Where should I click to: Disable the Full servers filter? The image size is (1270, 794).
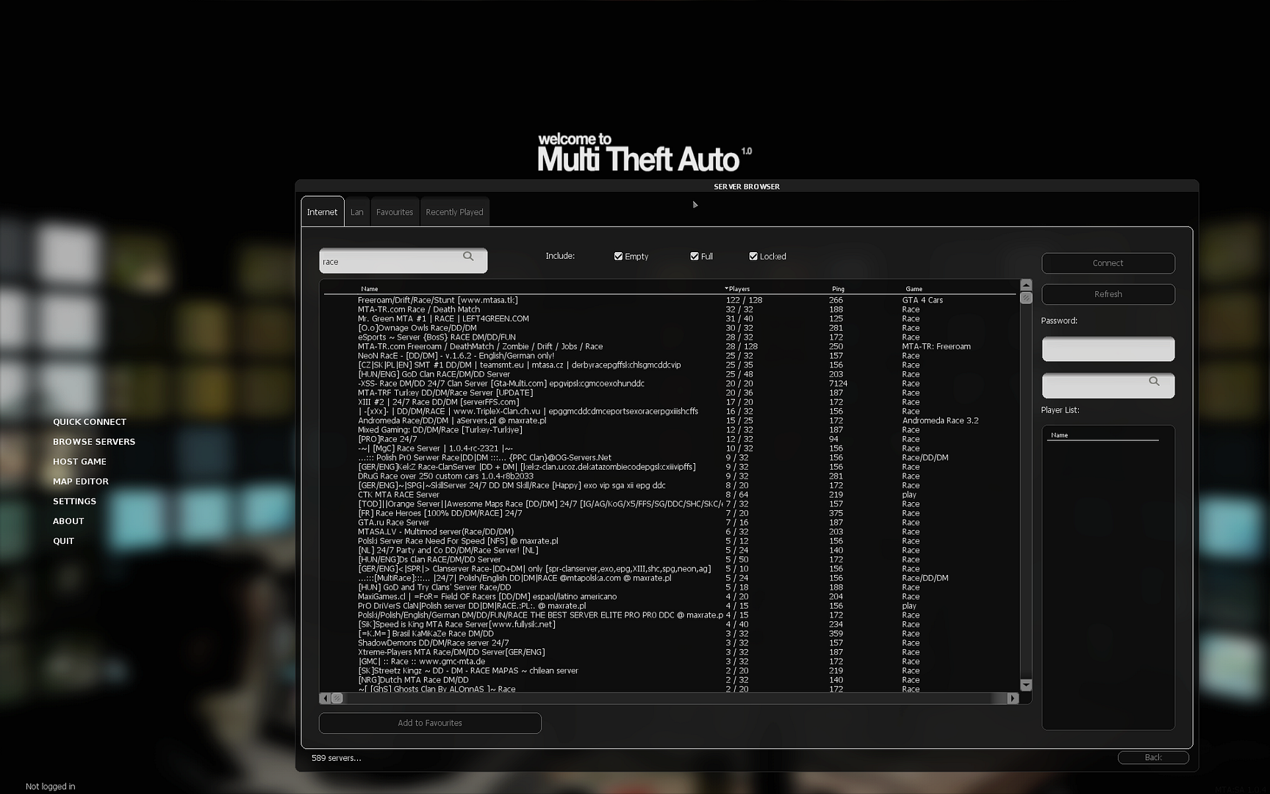694,256
